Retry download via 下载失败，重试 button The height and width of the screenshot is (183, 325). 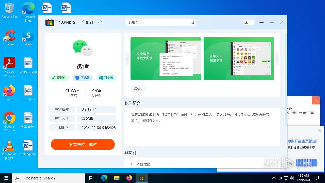pos(83,144)
